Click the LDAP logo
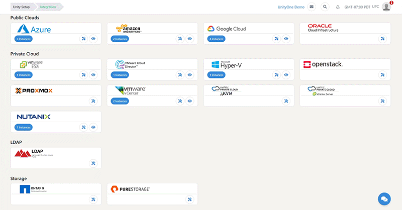402x210 pixels. pos(34,153)
